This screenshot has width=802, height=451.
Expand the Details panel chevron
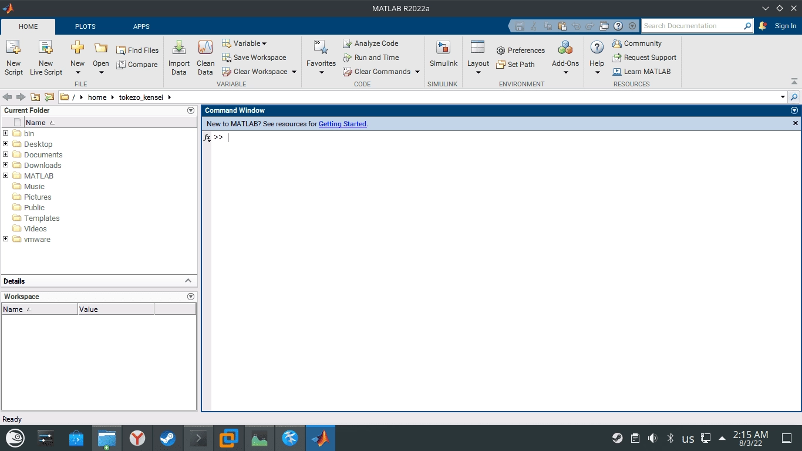tap(188, 281)
